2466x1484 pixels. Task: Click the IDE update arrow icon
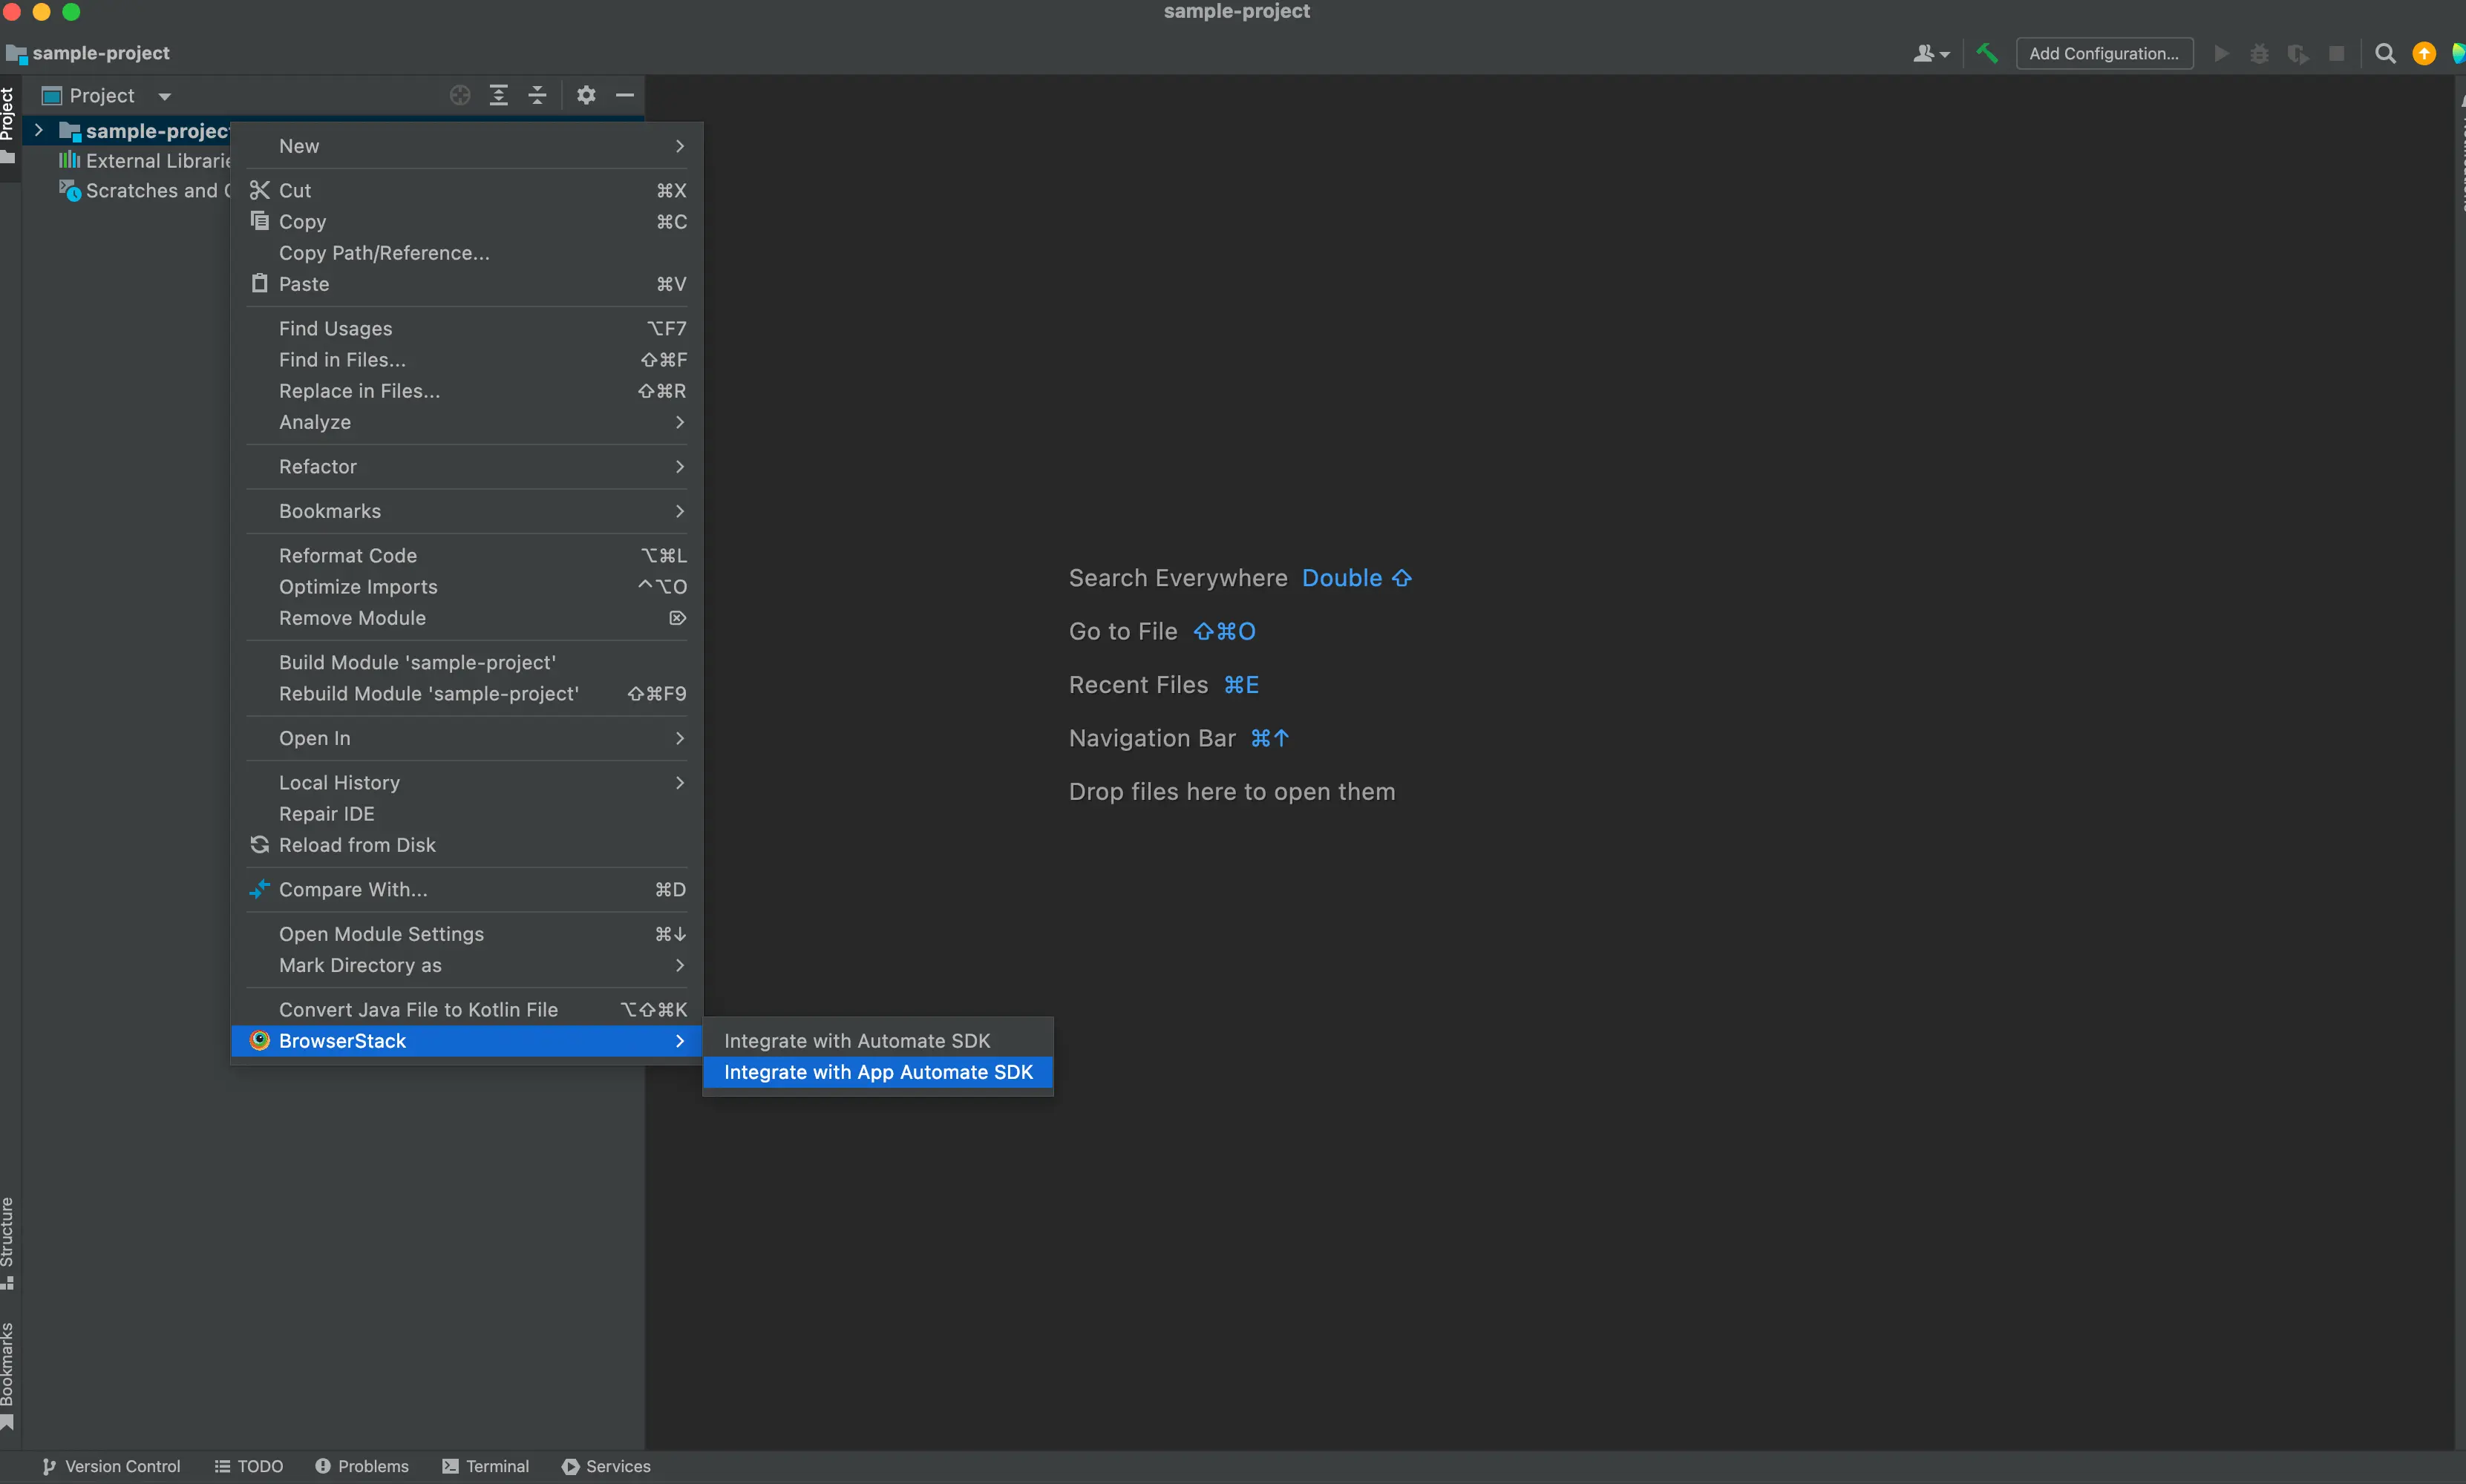tap(2424, 53)
